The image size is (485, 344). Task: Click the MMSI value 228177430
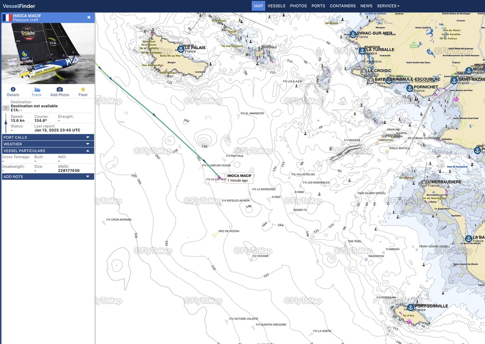click(69, 170)
